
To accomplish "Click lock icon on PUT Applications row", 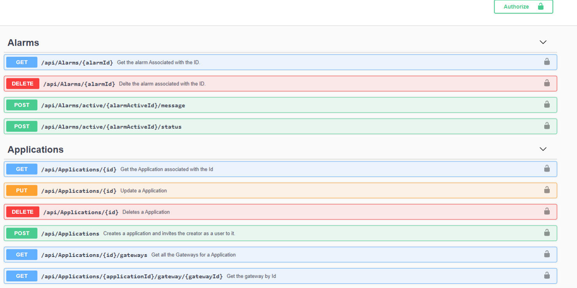I will click(x=547, y=190).
